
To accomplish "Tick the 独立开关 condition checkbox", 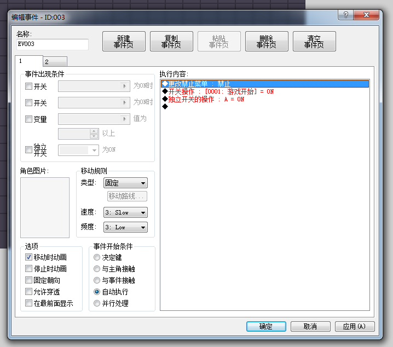I will pos(28,150).
